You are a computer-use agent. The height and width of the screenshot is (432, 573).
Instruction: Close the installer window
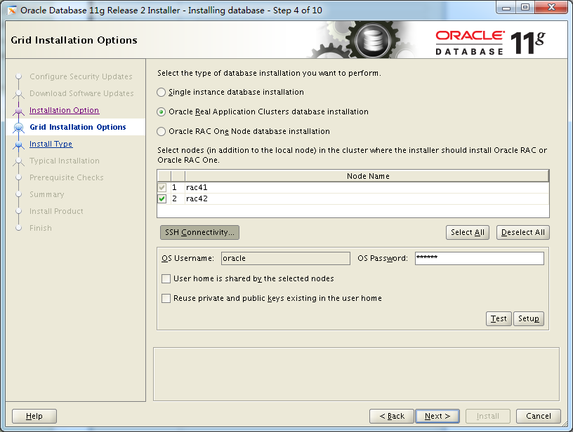click(551, 7)
